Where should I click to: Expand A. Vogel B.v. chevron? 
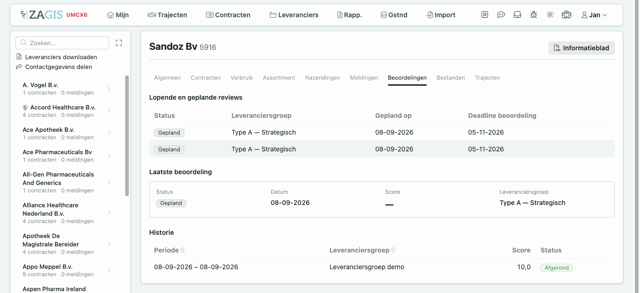click(x=109, y=89)
